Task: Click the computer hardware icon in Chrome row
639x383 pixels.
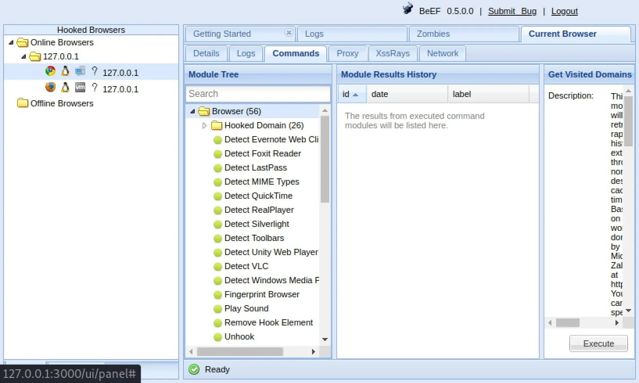Action: pos(80,71)
